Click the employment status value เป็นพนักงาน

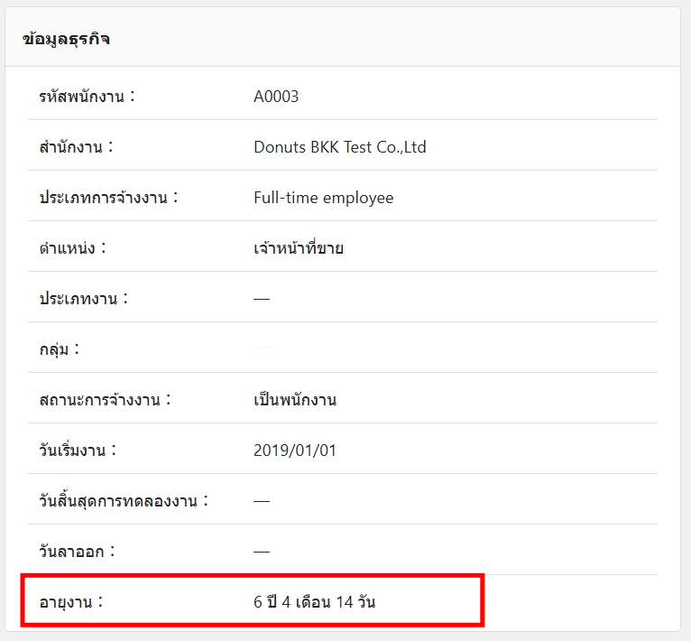coord(295,400)
